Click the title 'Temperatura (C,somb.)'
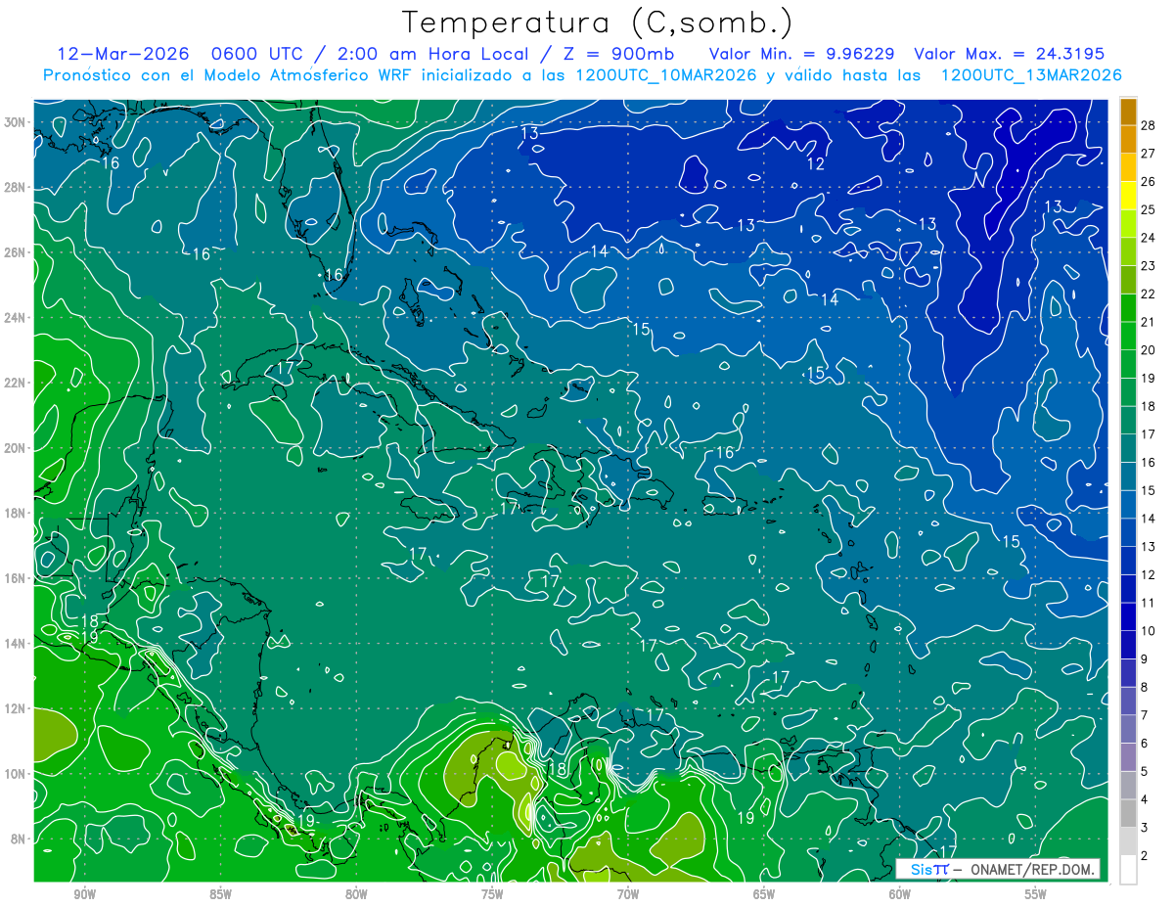1174x907 pixels. [598, 23]
